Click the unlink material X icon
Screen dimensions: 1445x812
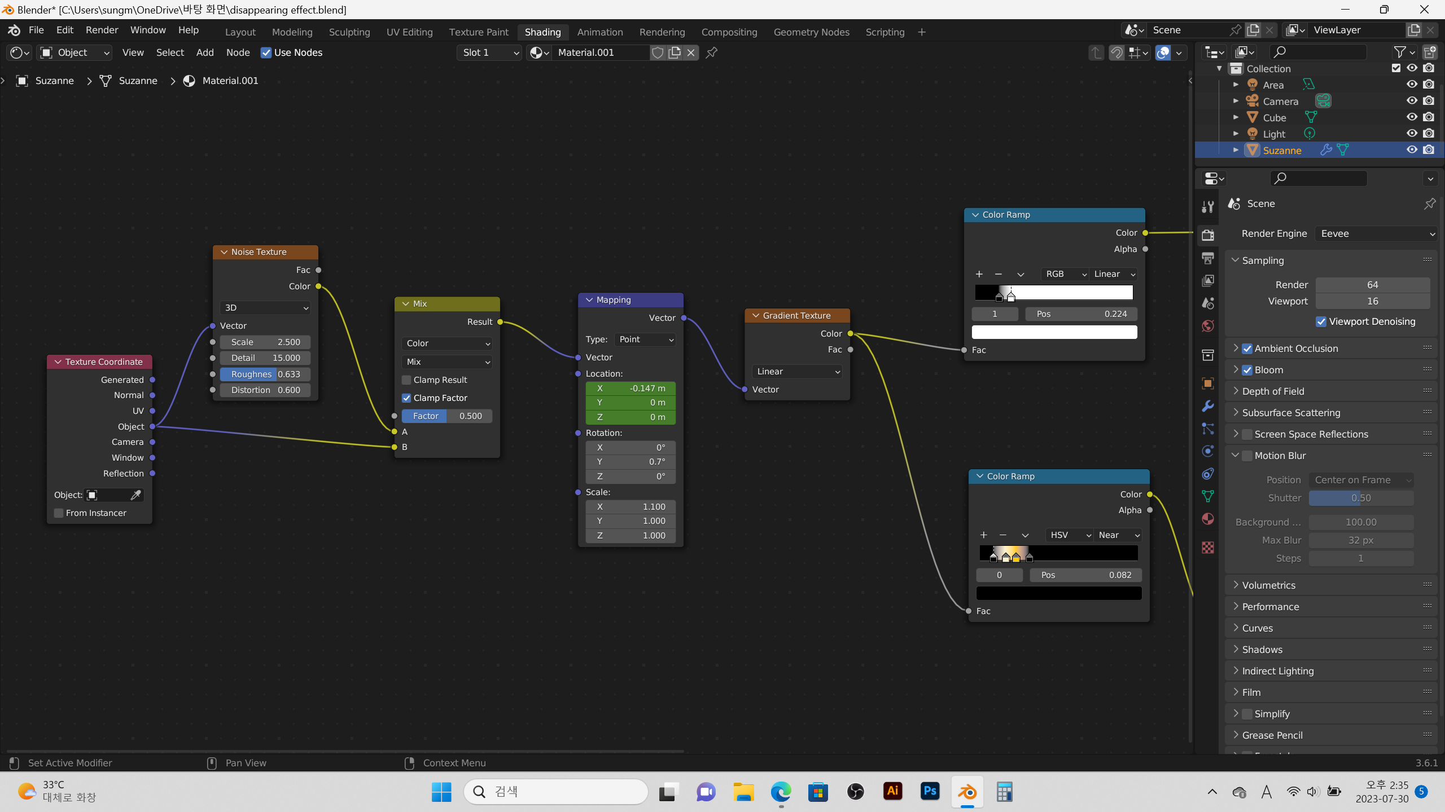(x=691, y=52)
